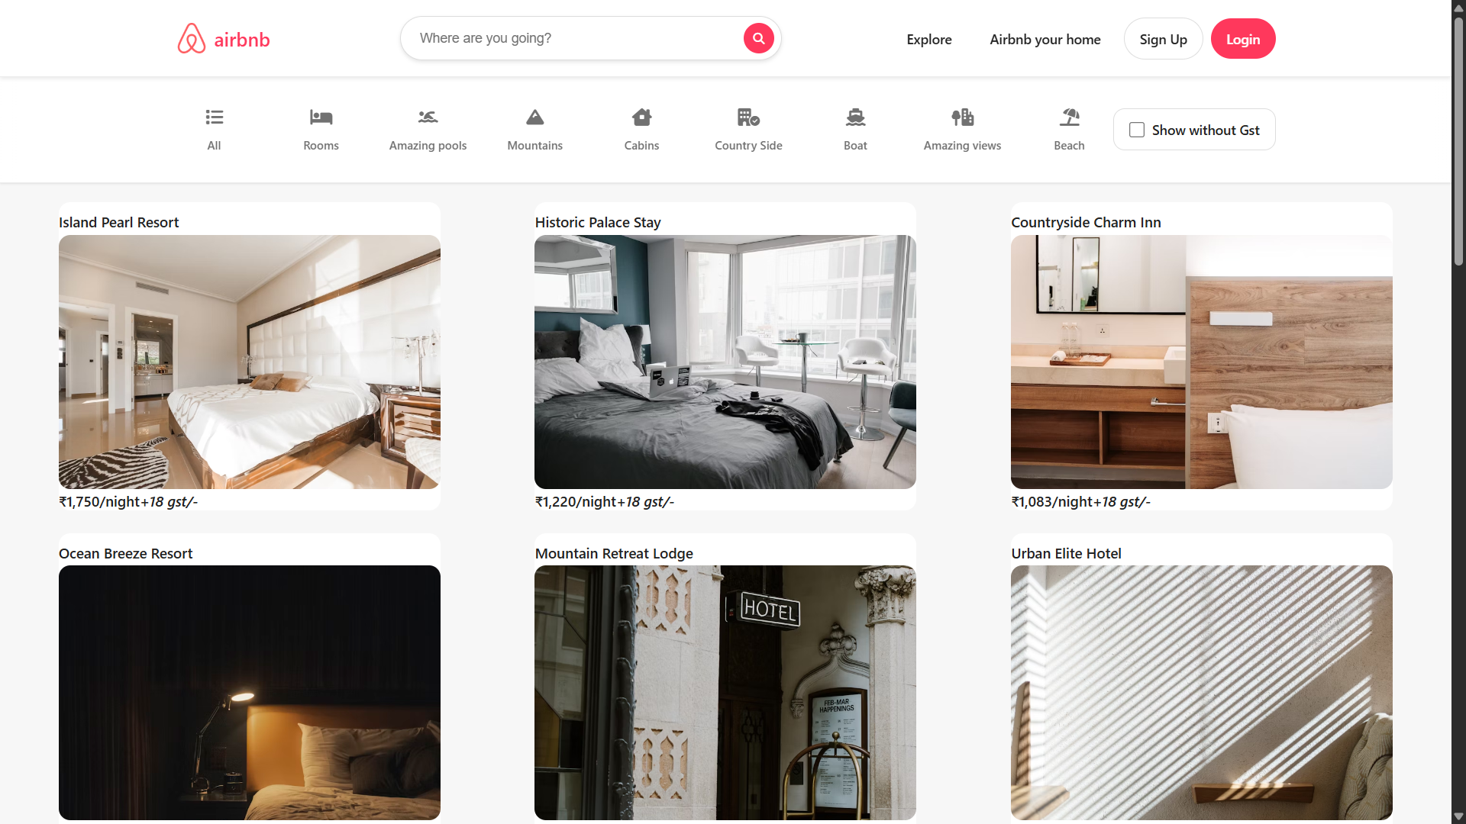Open the Explore menu link
The image size is (1466, 824).
pyautogui.click(x=928, y=40)
